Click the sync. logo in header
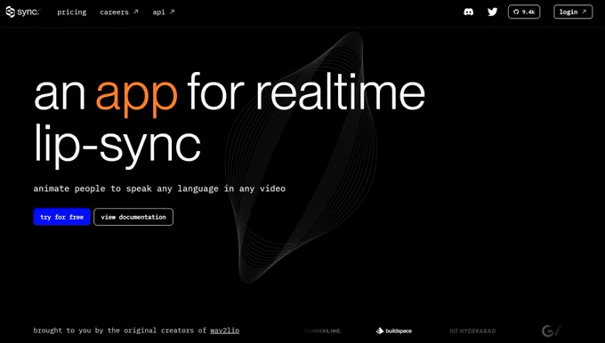The width and height of the screenshot is (605, 343). tap(22, 12)
